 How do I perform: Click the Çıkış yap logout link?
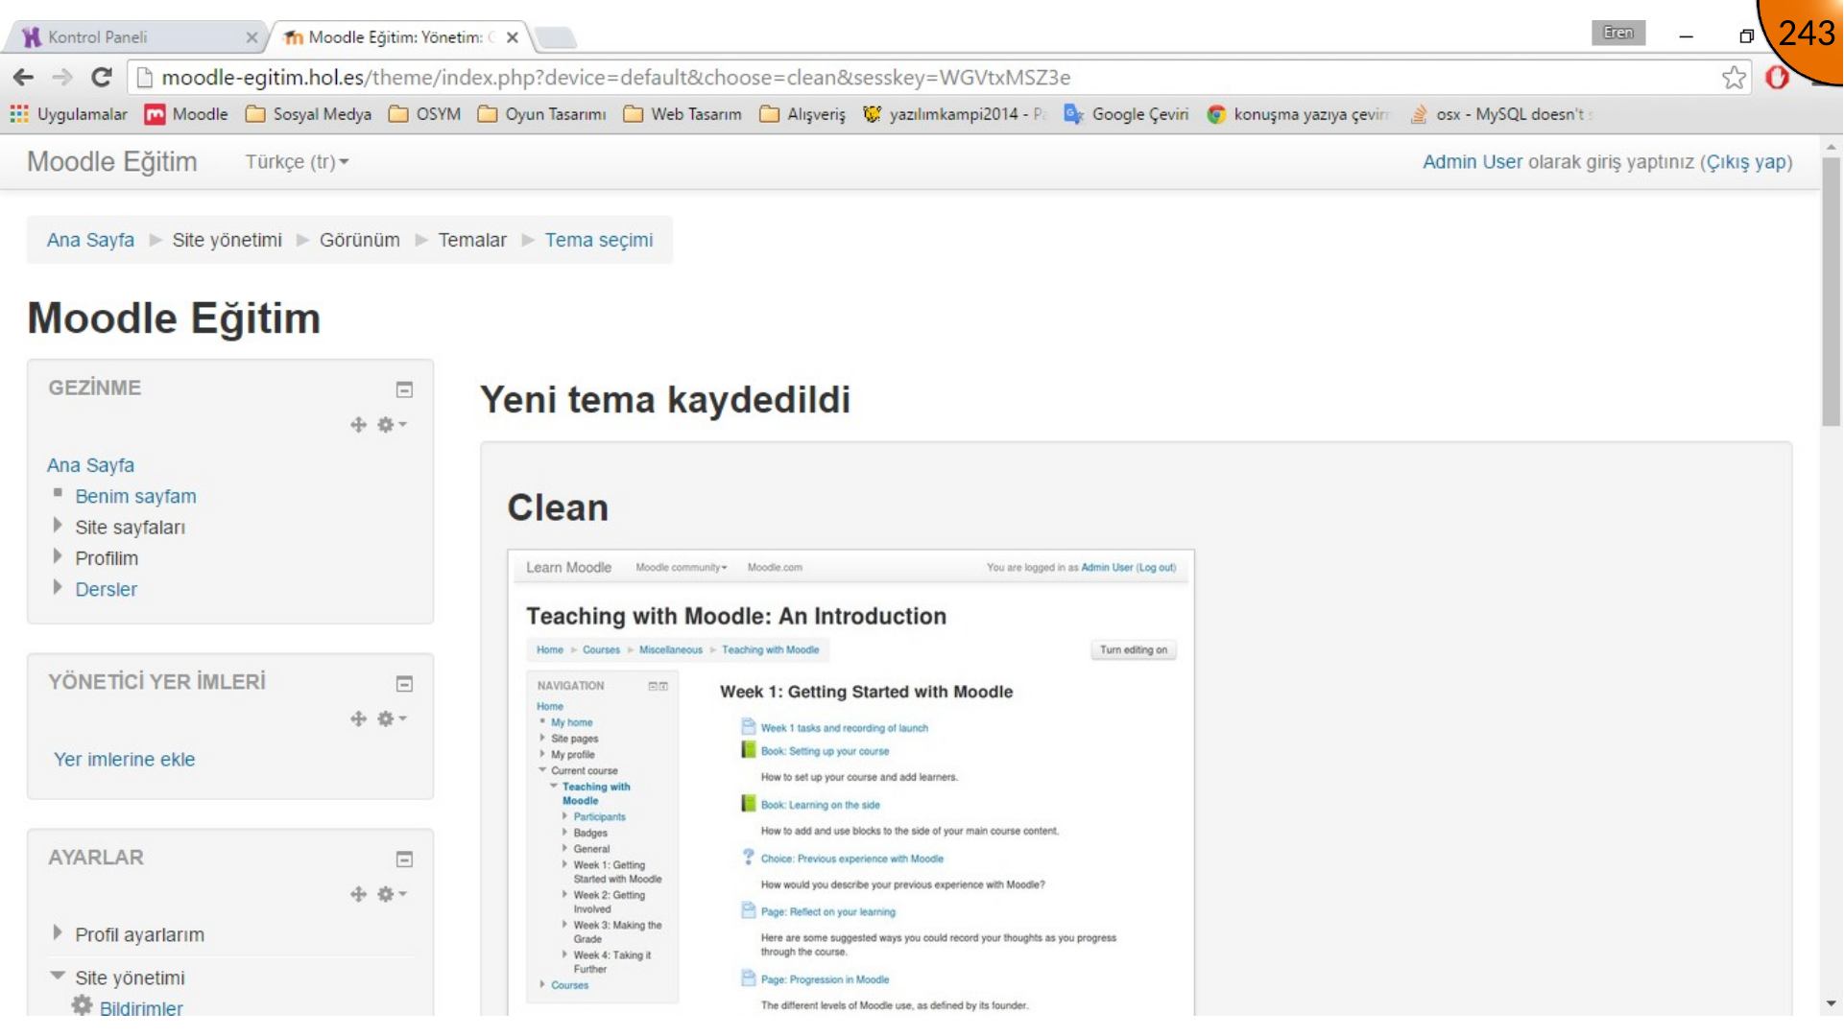coord(1747,162)
